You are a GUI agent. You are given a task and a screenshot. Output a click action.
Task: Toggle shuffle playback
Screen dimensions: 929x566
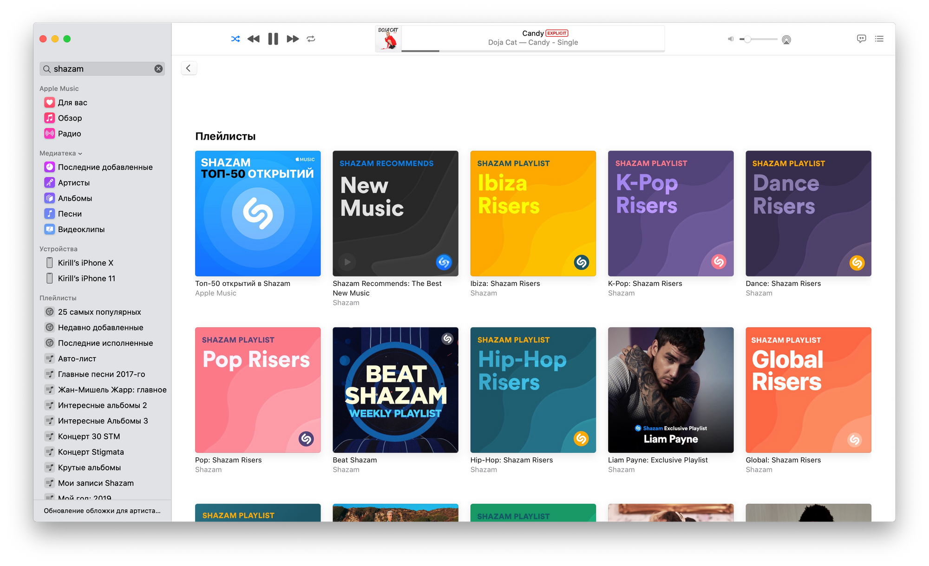click(x=236, y=39)
